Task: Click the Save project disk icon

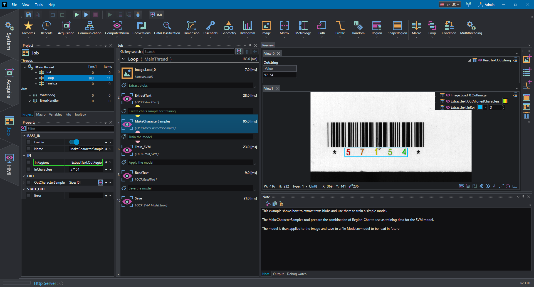Action: pyautogui.click(x=28, y=15)
